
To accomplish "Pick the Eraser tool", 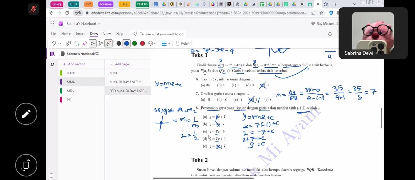I will click(x=85, y=43).
